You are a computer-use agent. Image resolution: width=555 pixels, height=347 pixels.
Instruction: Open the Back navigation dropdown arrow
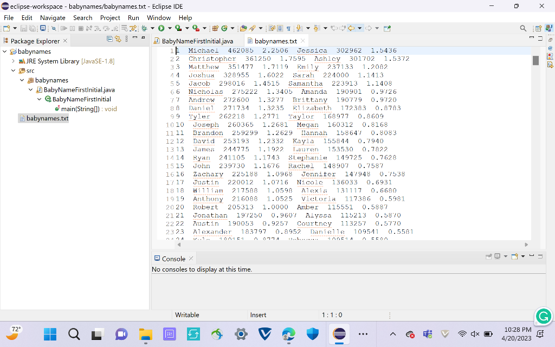click(x=360, y=28)
